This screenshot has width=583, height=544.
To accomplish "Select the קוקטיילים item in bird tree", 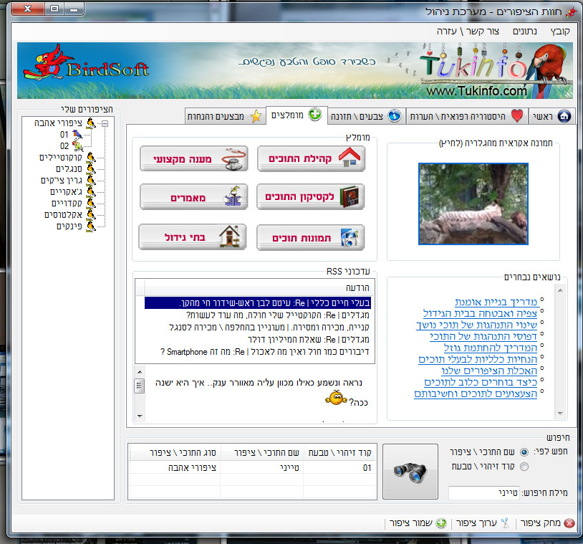I will tap(62, 157).
